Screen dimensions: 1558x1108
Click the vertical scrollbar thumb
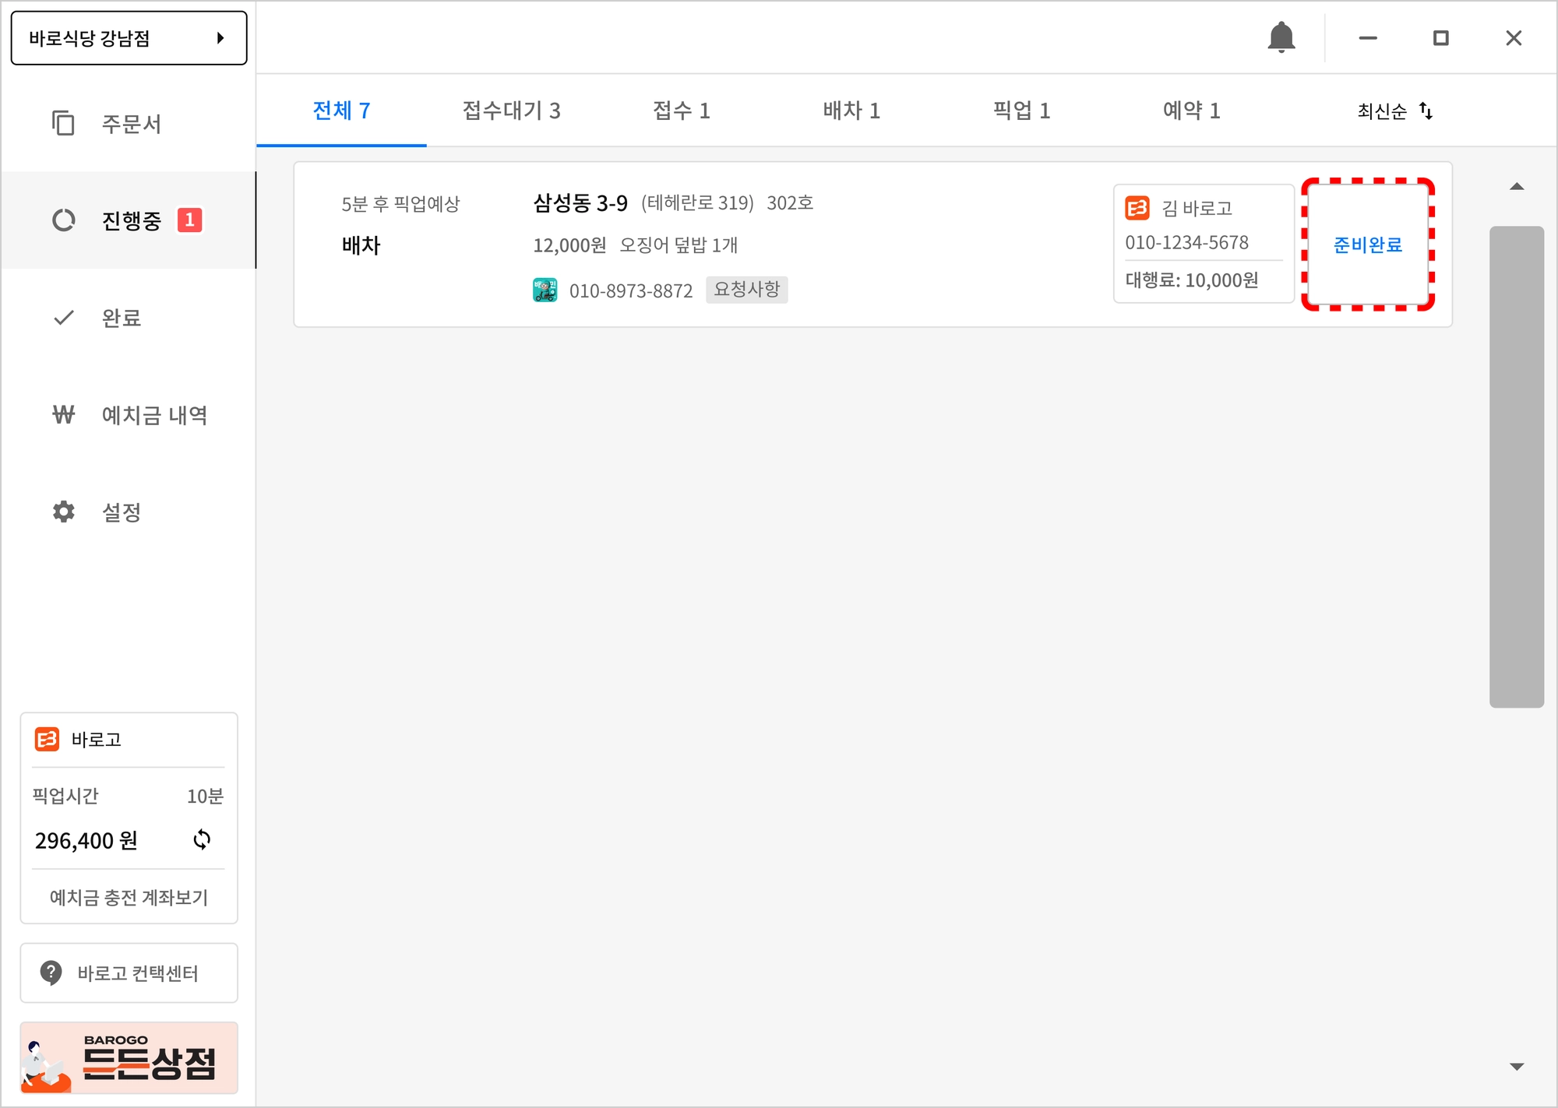click(x=1516, y=467)
